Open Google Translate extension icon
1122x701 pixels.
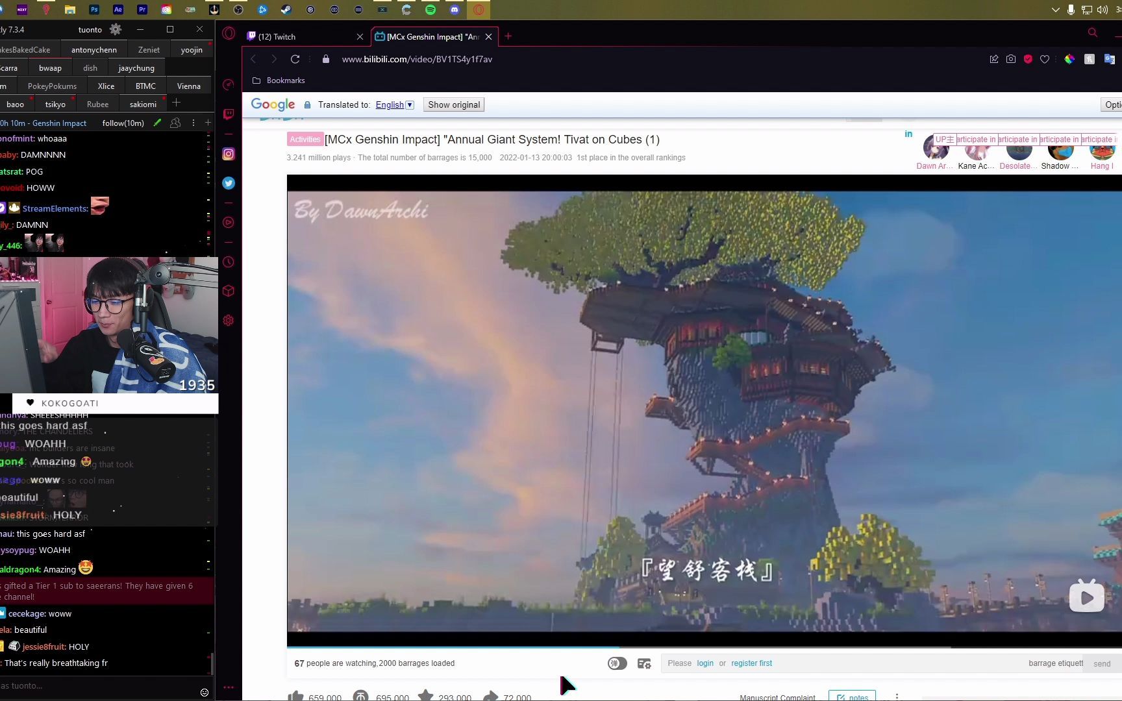pyautogui.click(x=1110, y=59)
